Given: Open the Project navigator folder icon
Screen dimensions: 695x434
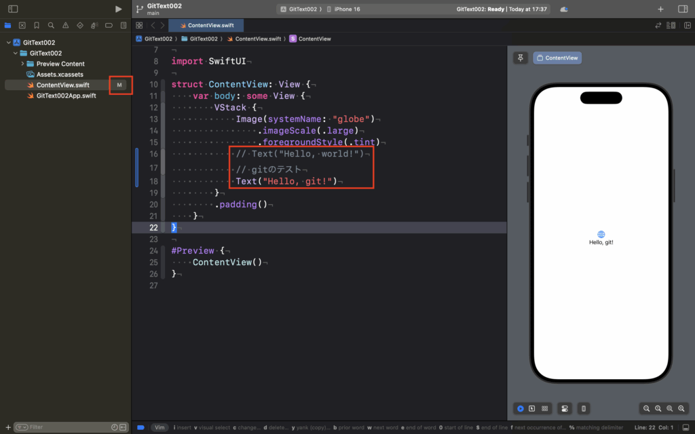Looking at the screenshot, I should point(7,25).
